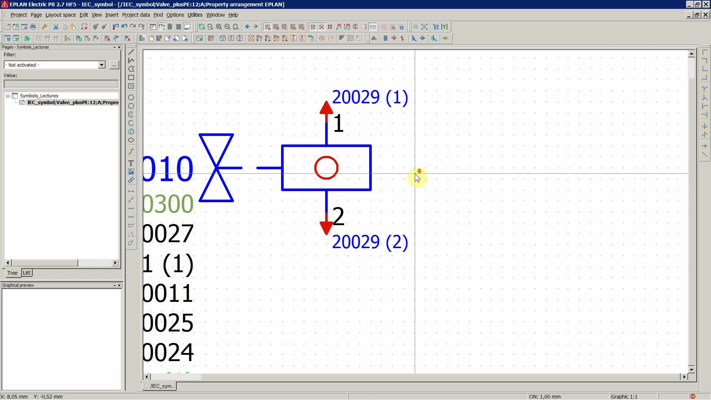Collapse the Symbols_Lectures tree node
This screenshot has height=400, width=711.
click(x=7, y=96)
